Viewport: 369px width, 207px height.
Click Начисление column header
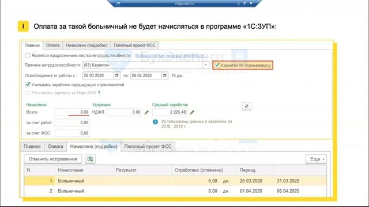point(84,170)
